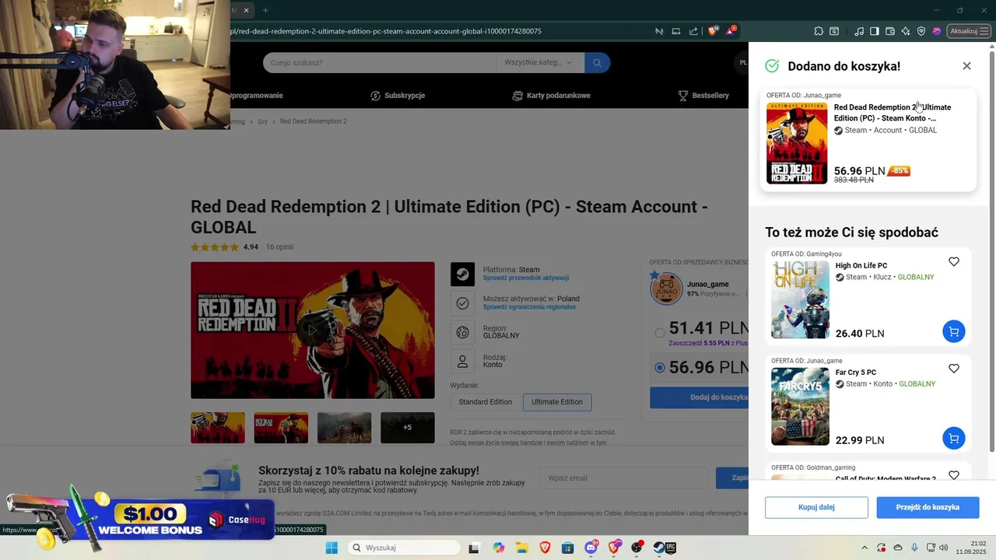Play the Red Dead Redemption main video
The image size is (996, 560).
pos(313,330)
